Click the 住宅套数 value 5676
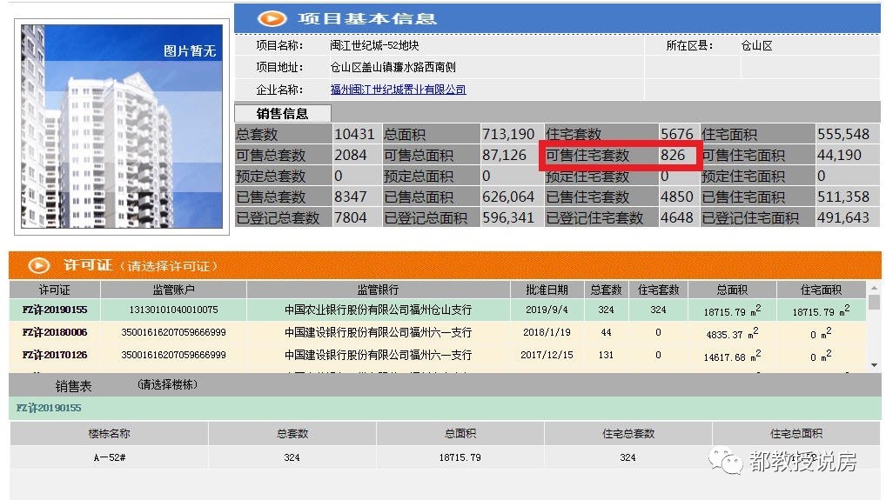This screenshot has width=886, height=500. click(x=677, y=134)
